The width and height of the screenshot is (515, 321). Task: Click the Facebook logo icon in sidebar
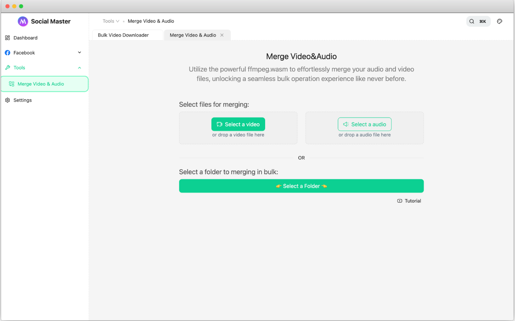[x=7, y=53]
